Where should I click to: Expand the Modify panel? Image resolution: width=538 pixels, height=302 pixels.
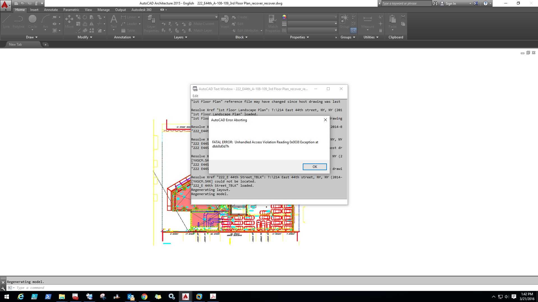(85, 37)
